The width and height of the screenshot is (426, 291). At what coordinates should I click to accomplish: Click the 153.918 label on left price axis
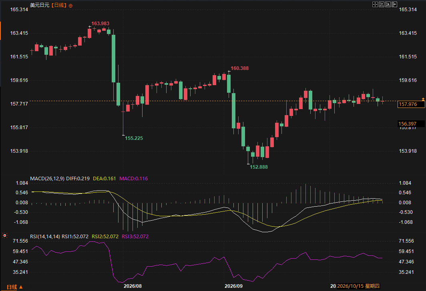point(19,151)
